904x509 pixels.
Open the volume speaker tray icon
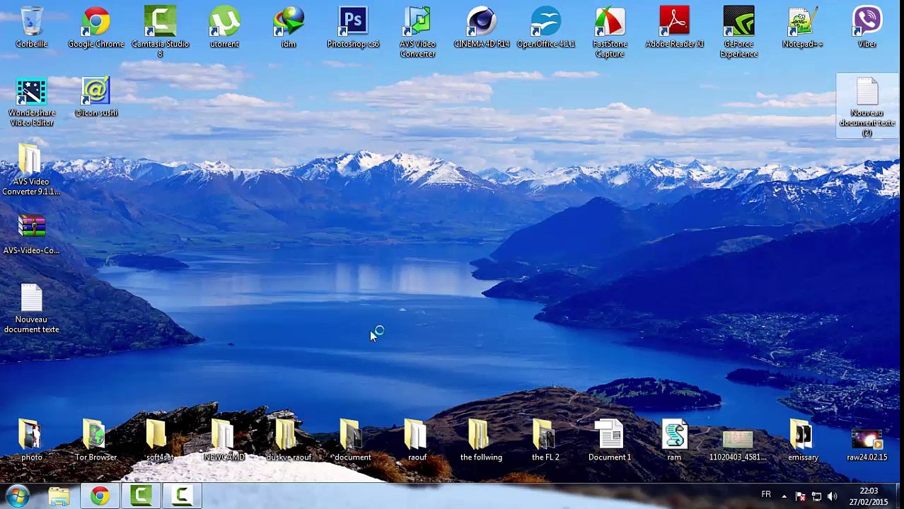click(832, 496)
